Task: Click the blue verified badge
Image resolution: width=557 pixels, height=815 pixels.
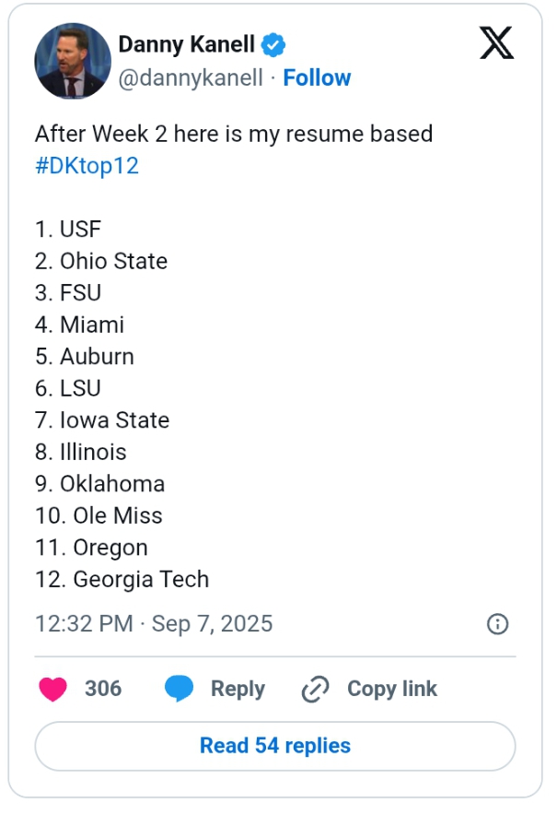Action: [x=273, y=45]
